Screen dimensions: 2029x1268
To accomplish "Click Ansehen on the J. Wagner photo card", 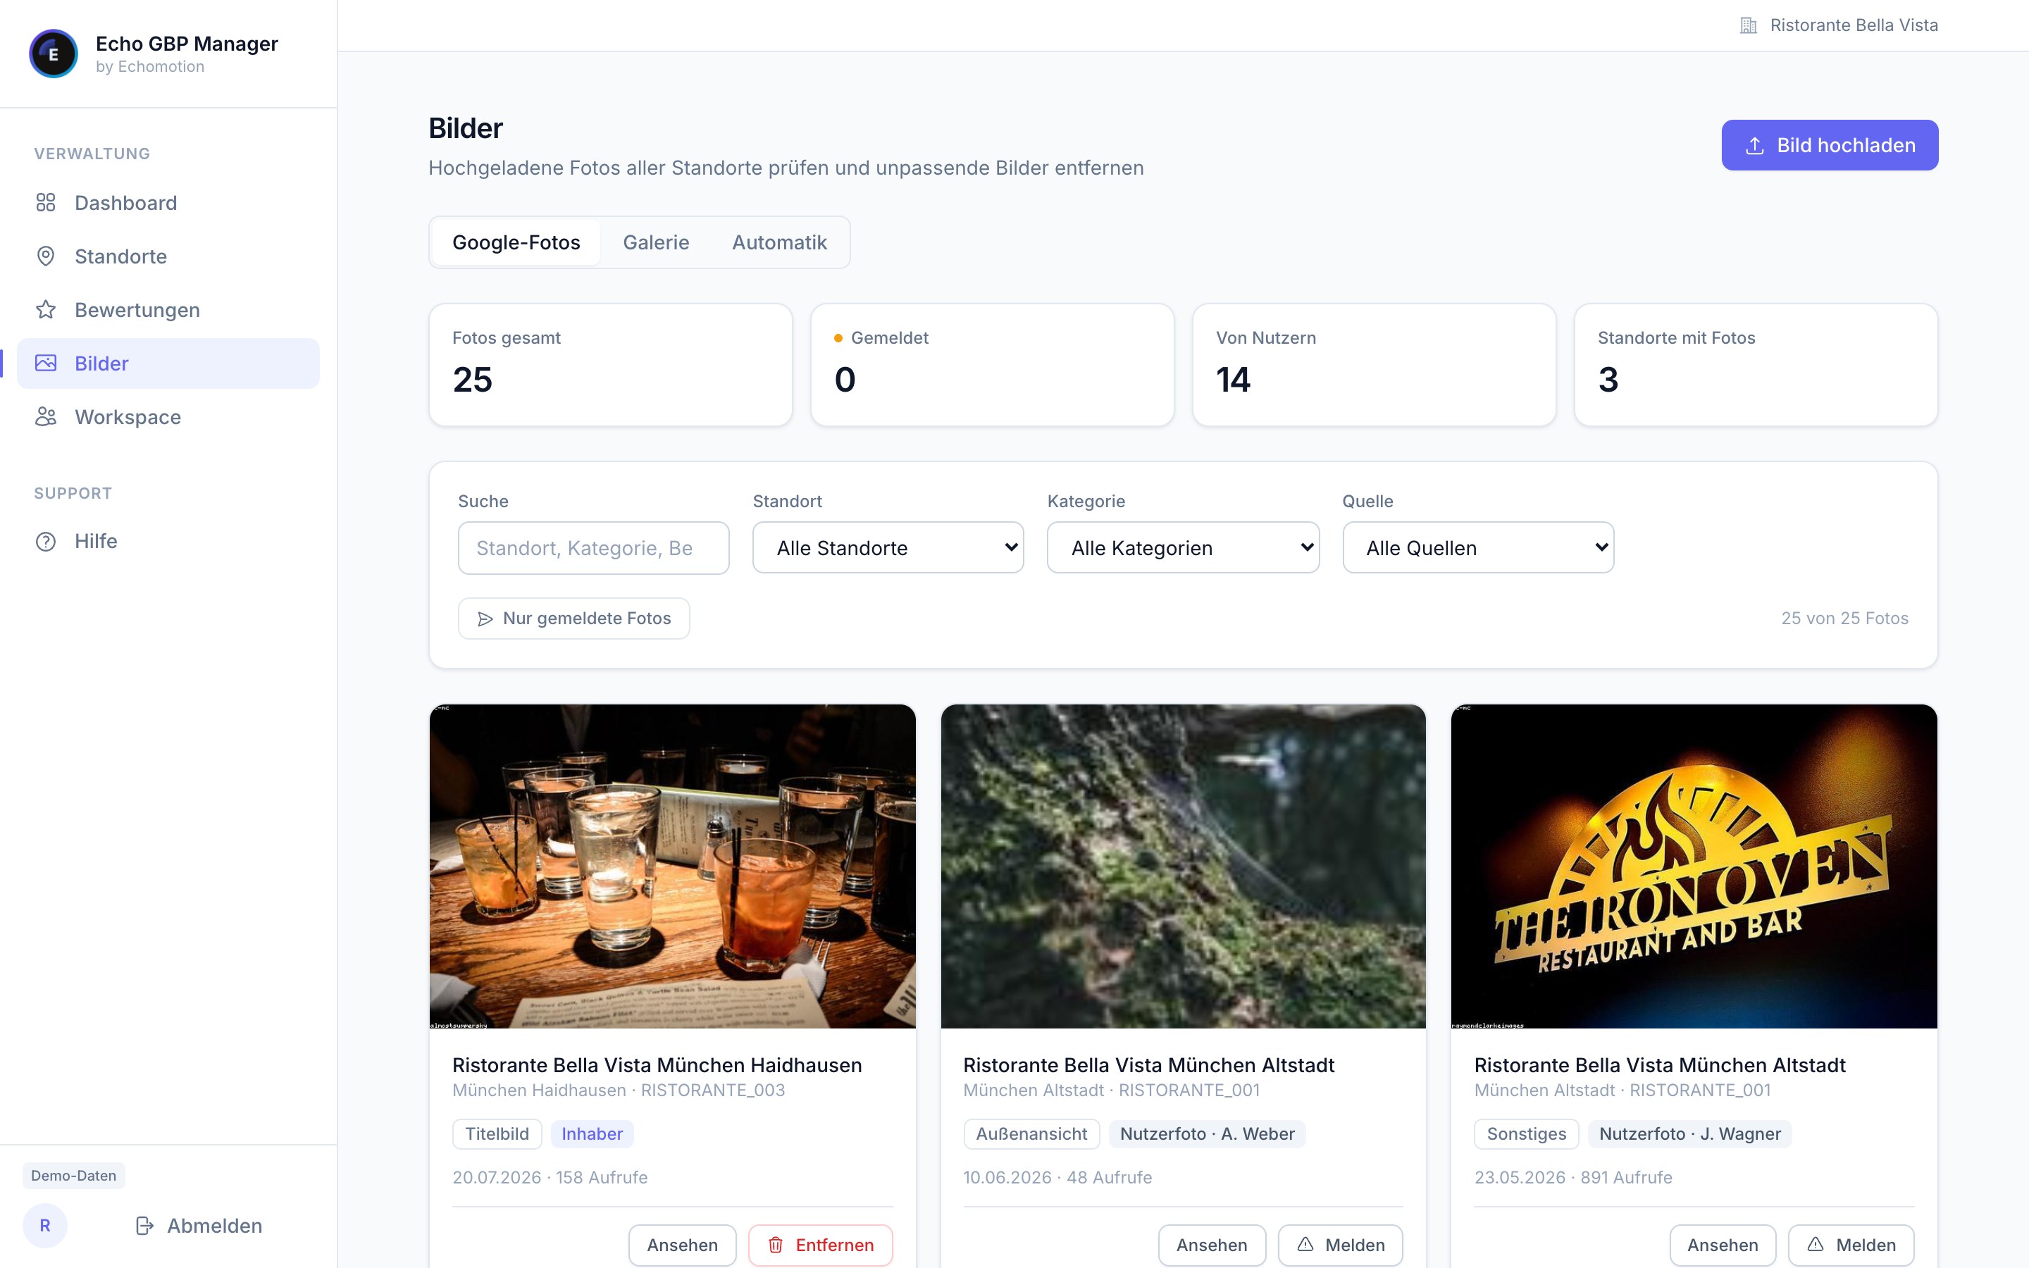I will (1722, 1245).
